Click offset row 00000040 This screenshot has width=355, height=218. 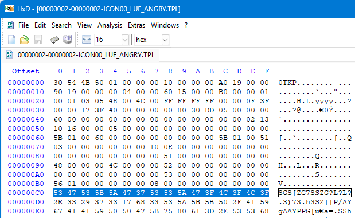tap(26, 119)
